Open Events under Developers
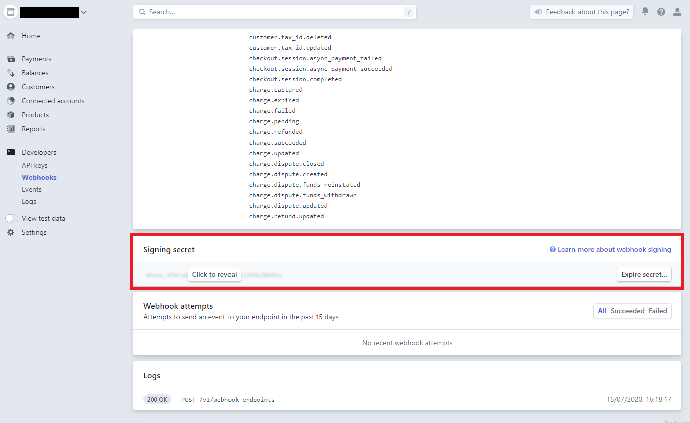 pyautogui.click(x=31, y=190)
